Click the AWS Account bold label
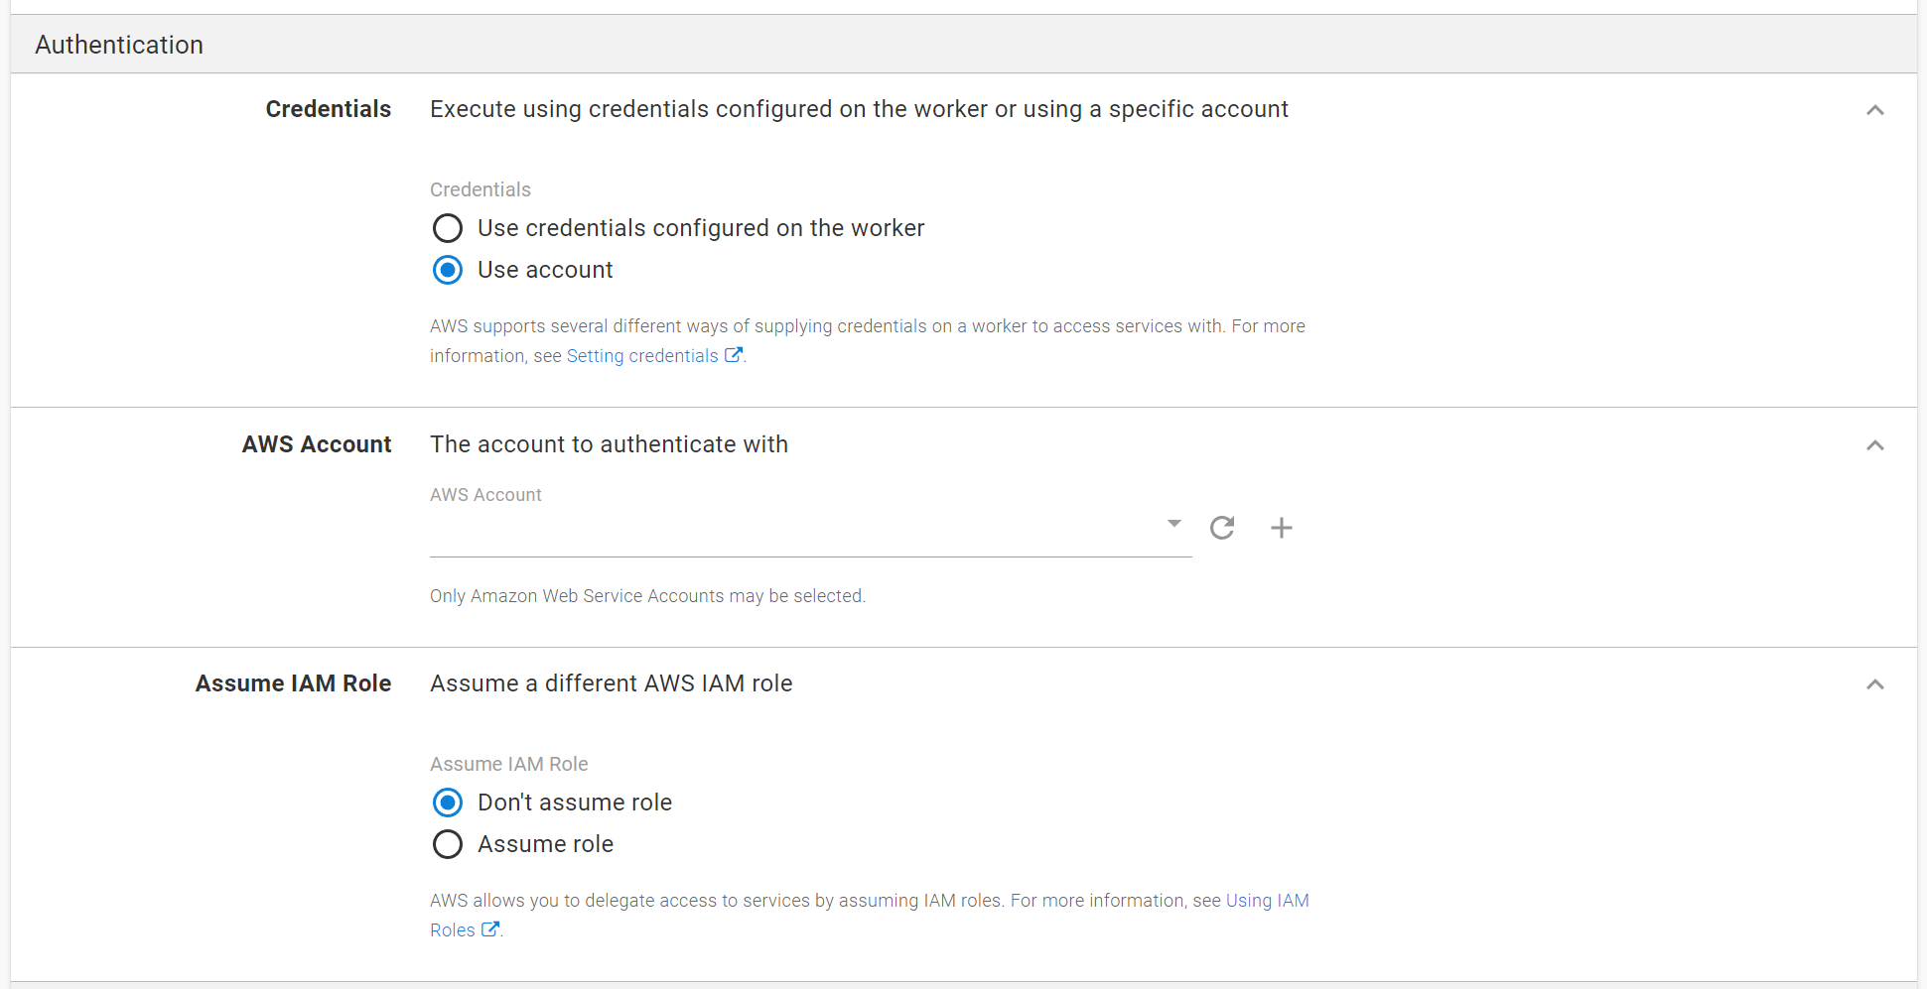The width and height of the screenshot is (1927, 989). pyautogui.click(x=316, y=444)
